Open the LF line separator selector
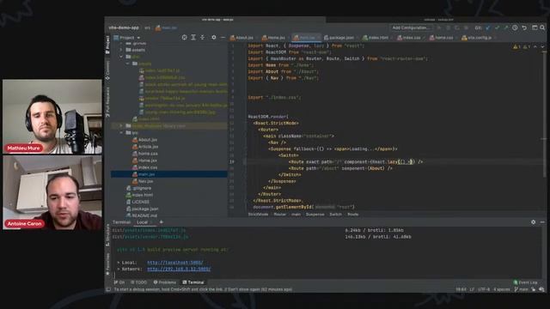Viewport: 550px width, 309px height. (472, 289)
